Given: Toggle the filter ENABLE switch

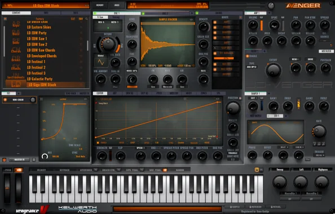Looking at the screenshot, I should (x=248, y=56).
